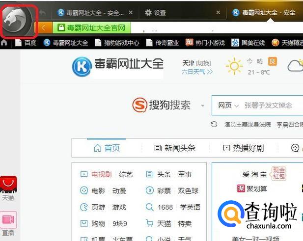Click the 头条 link

[164, 174]
